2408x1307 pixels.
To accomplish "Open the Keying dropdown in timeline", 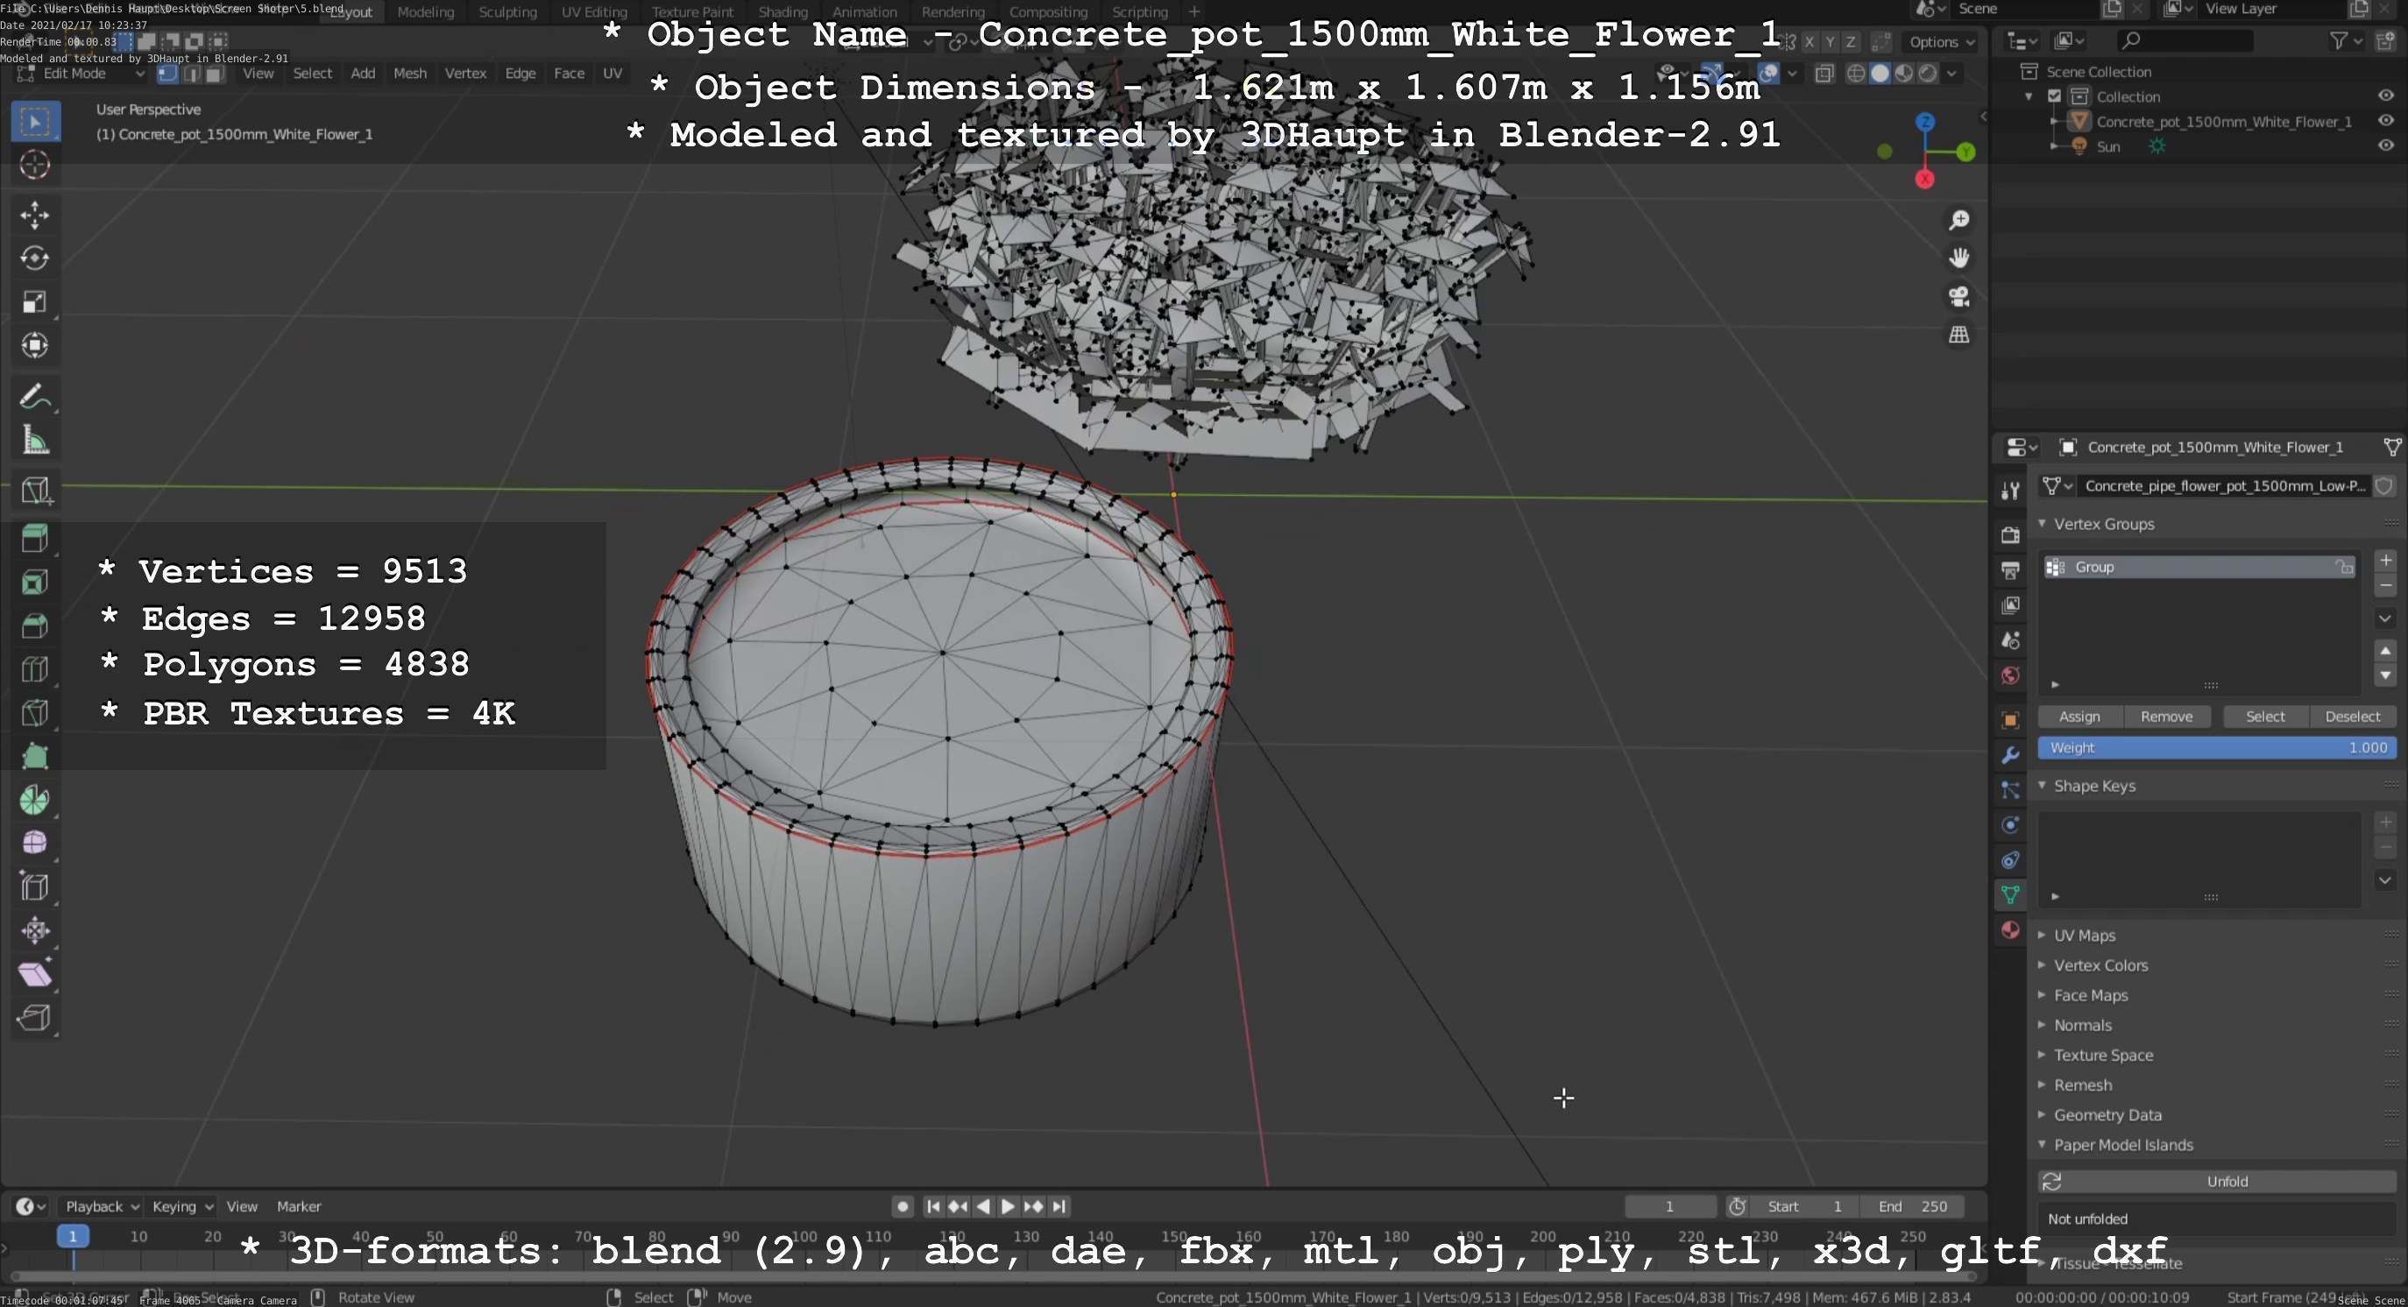I will 182,1206.
